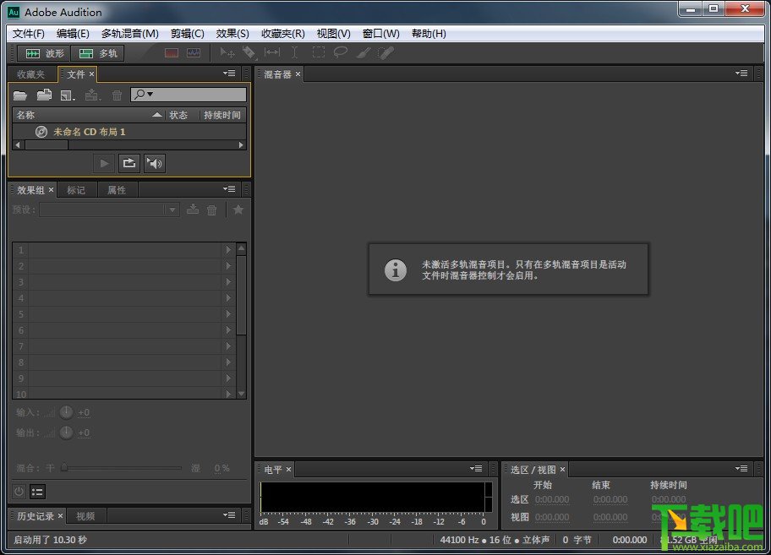The height and width of the screenshot is (555, 771).
Task: Open the 效果(S) menu
Action: (x=232, y=34)
